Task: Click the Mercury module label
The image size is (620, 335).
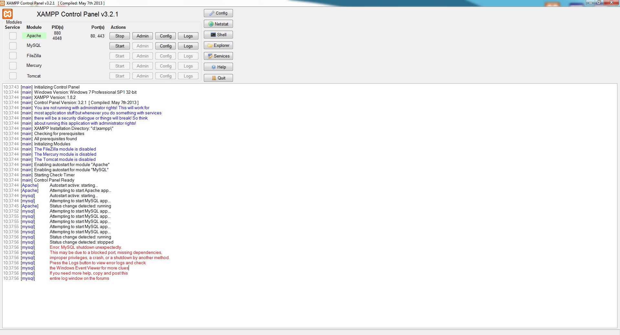Action: (34, 66)
